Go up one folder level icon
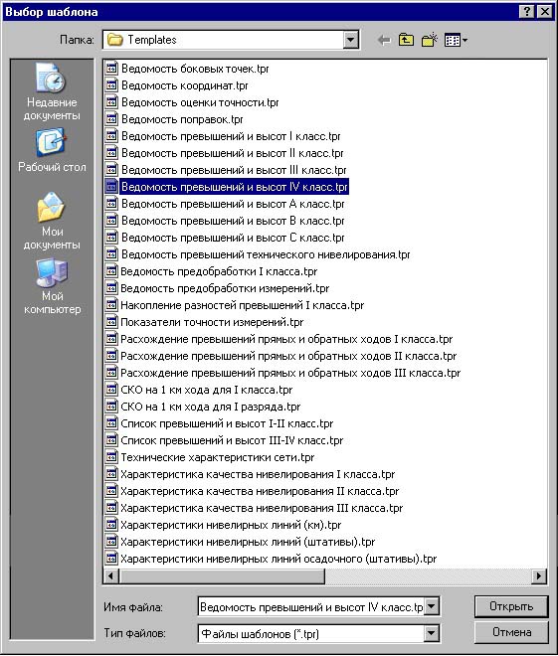 pos(406,40)
